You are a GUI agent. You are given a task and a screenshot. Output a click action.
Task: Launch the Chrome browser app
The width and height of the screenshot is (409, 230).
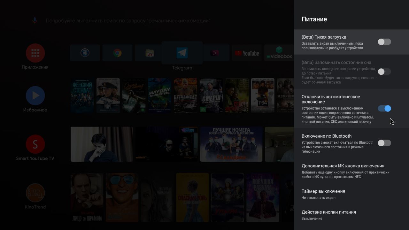pos(117,53)
